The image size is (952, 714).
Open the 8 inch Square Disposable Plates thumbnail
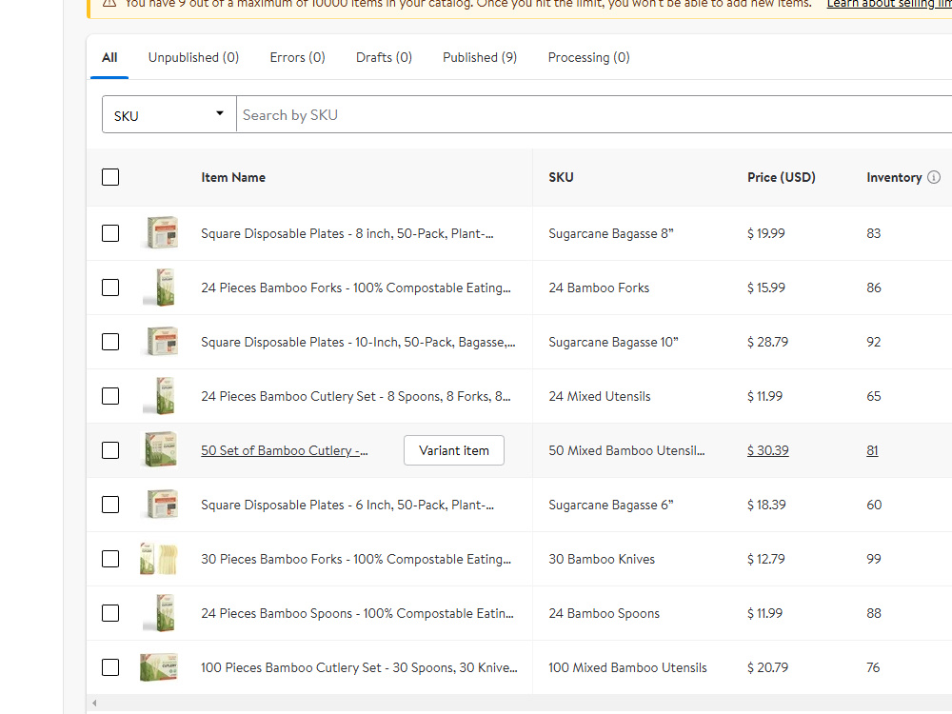(162, 232)
